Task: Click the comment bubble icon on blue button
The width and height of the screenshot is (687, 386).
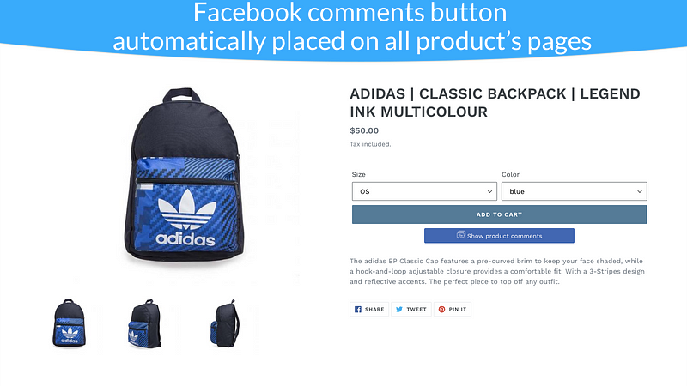Action: (x=461, y=235)
